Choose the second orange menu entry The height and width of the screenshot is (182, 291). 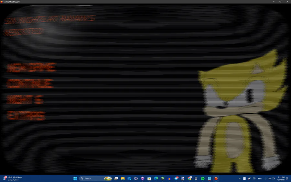click(30, 84)
